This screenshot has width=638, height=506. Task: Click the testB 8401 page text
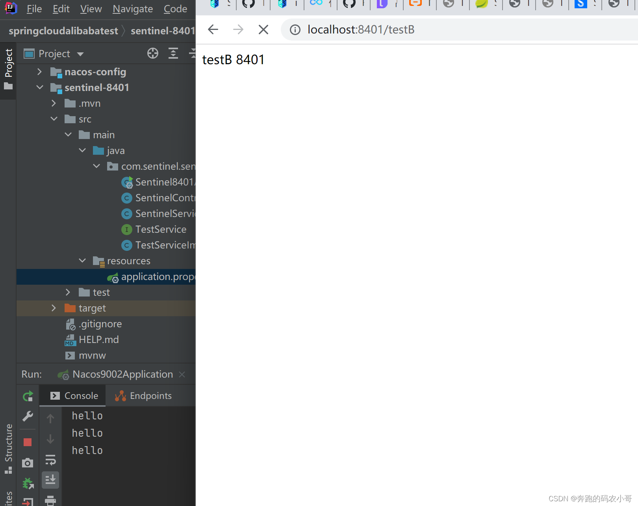click(x=233, y=59)
